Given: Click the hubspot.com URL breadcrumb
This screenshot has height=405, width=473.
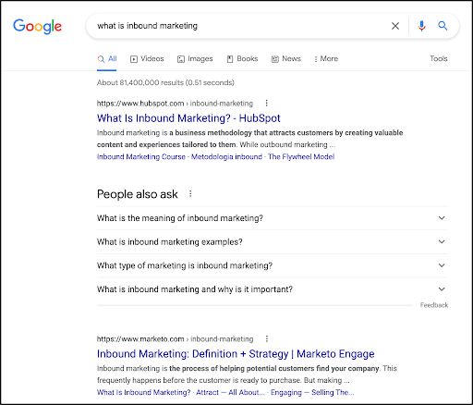Looking at the screenshot, I should (x=175, y=104).
